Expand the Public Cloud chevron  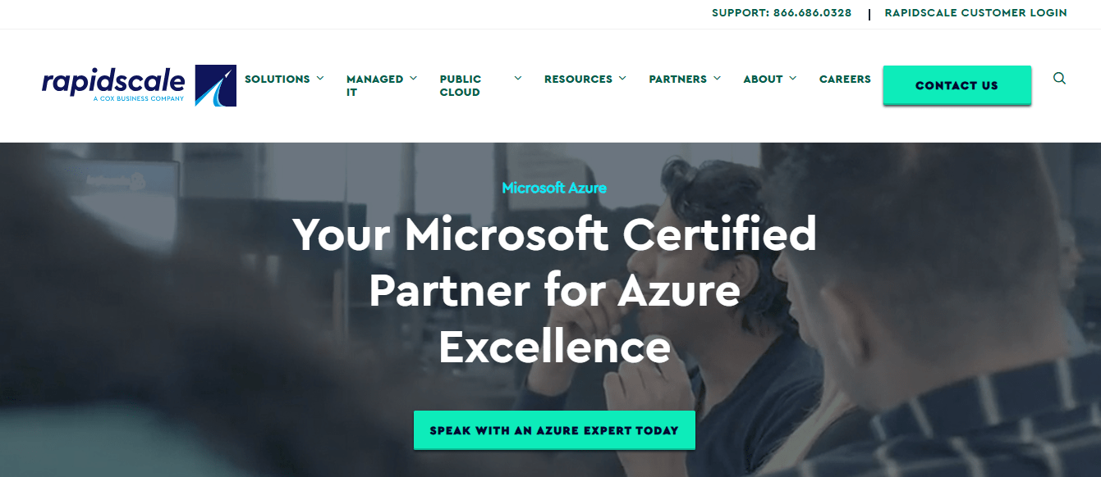click(518, 79)
